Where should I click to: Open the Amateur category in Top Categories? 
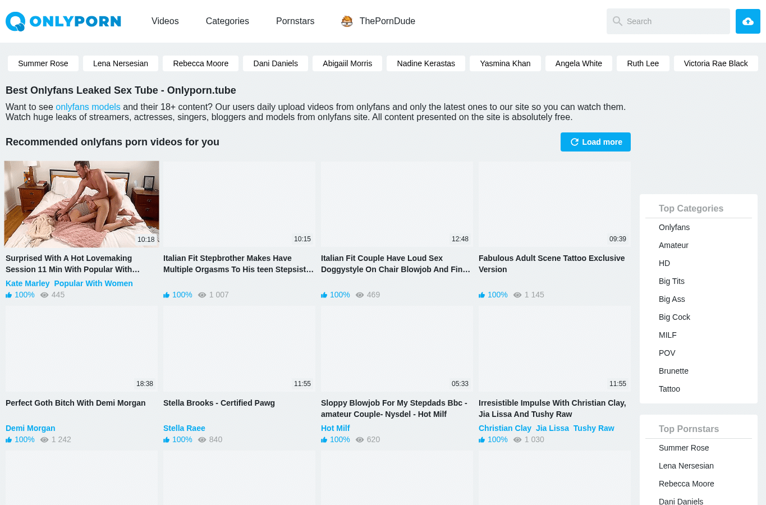[673, 245]
